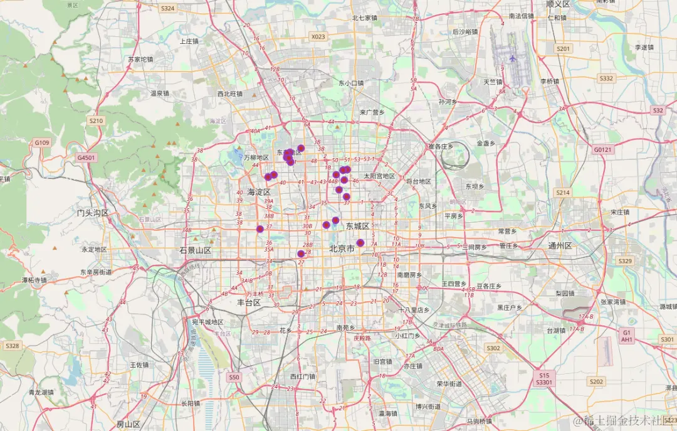
Task: Click the 后沙峪镇 town label
Action: tap(465, 31)
